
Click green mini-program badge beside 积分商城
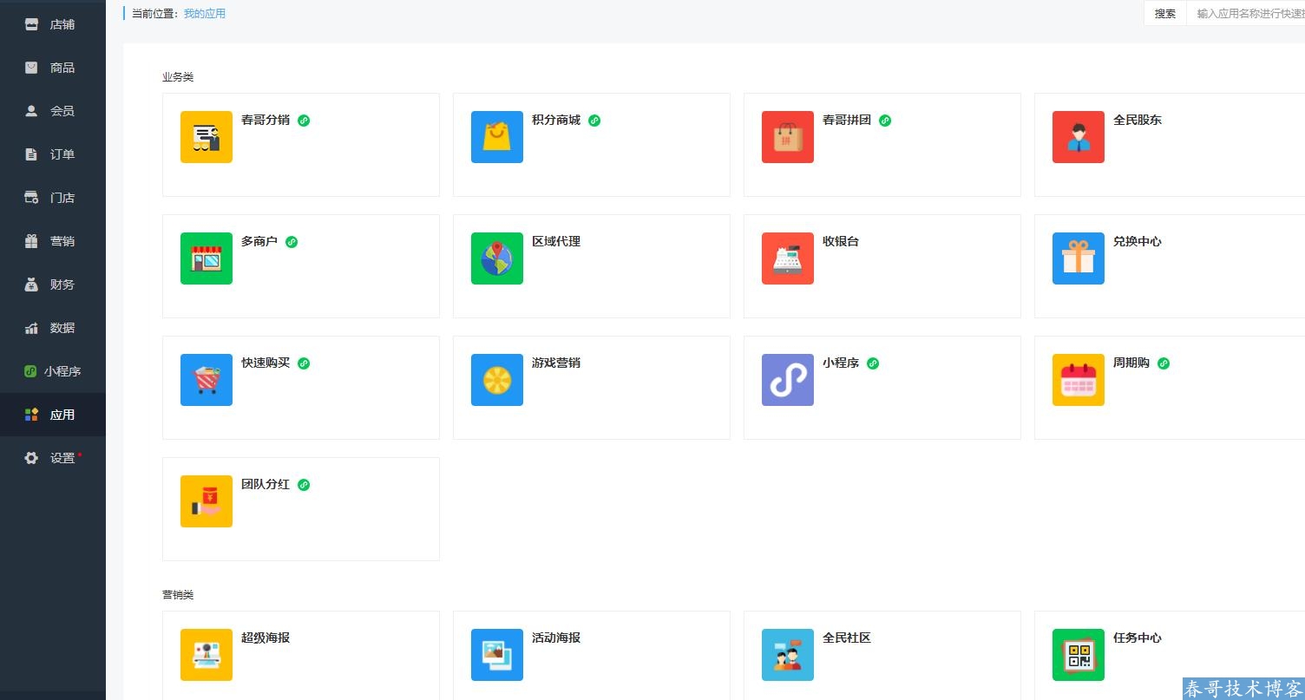594,121
